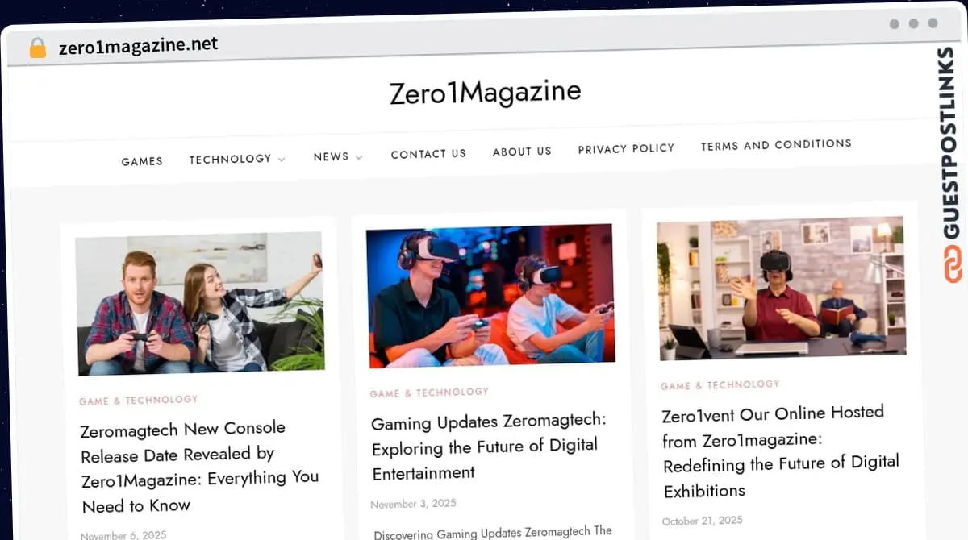Click Game & Technology category above console article
This screenshot has width=968, height=540.
[x=138, y=400]
